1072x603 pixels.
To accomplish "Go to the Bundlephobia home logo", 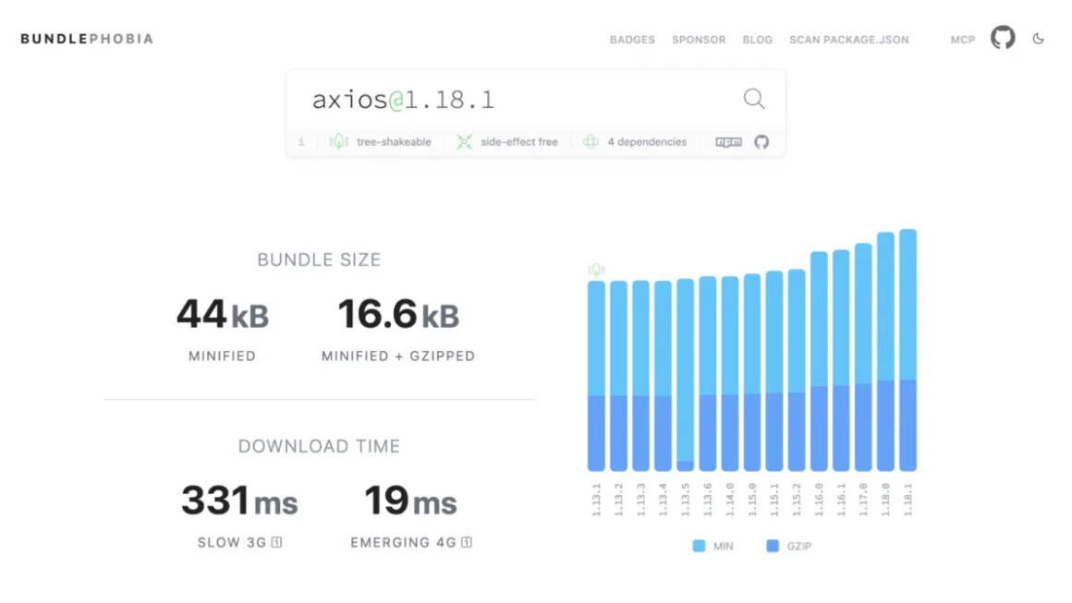I will 87,39.
